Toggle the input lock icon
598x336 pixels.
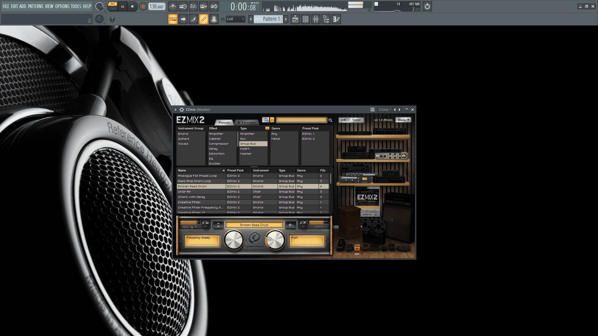click(x=192, y=227)
